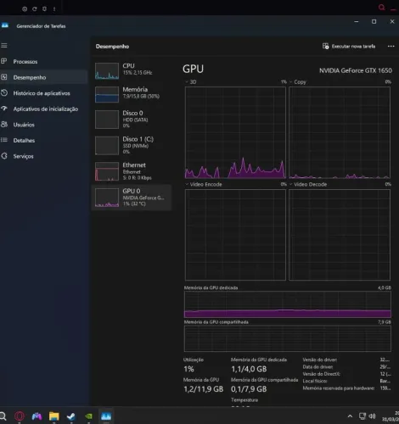Go to Processos page
Viewport: 399px width, 424px height.
[x=25, y=61]
